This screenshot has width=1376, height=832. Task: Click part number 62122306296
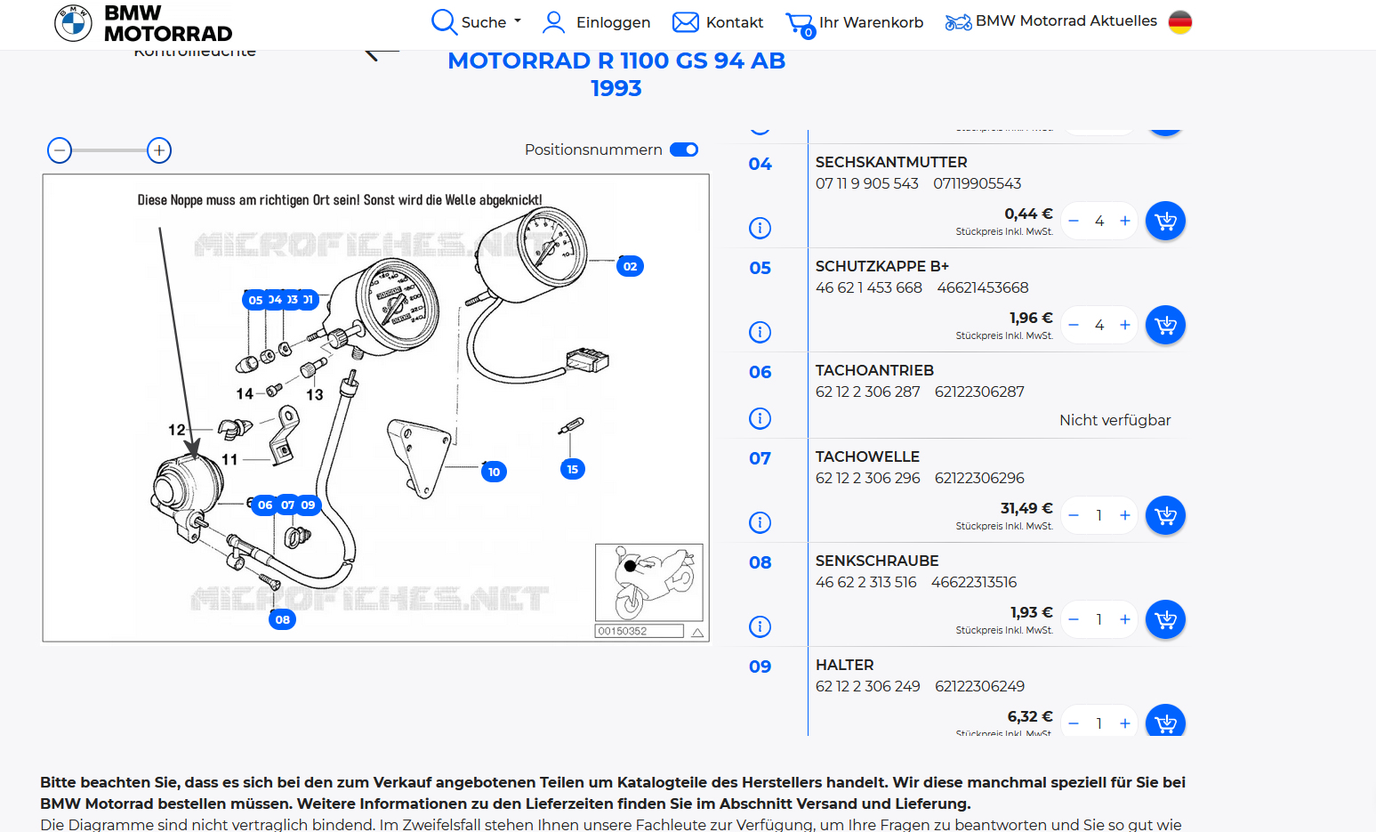coord(979,478)
